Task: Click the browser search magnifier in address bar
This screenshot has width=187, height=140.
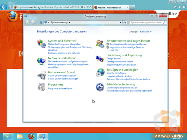Action: (82, 7)
